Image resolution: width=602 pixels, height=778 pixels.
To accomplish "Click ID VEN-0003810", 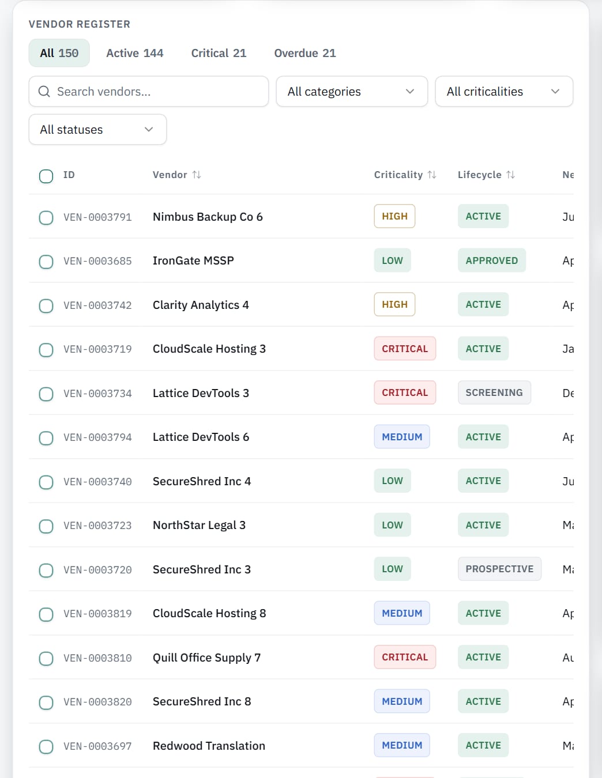I will pyautogui.click(x=97, y=658).
